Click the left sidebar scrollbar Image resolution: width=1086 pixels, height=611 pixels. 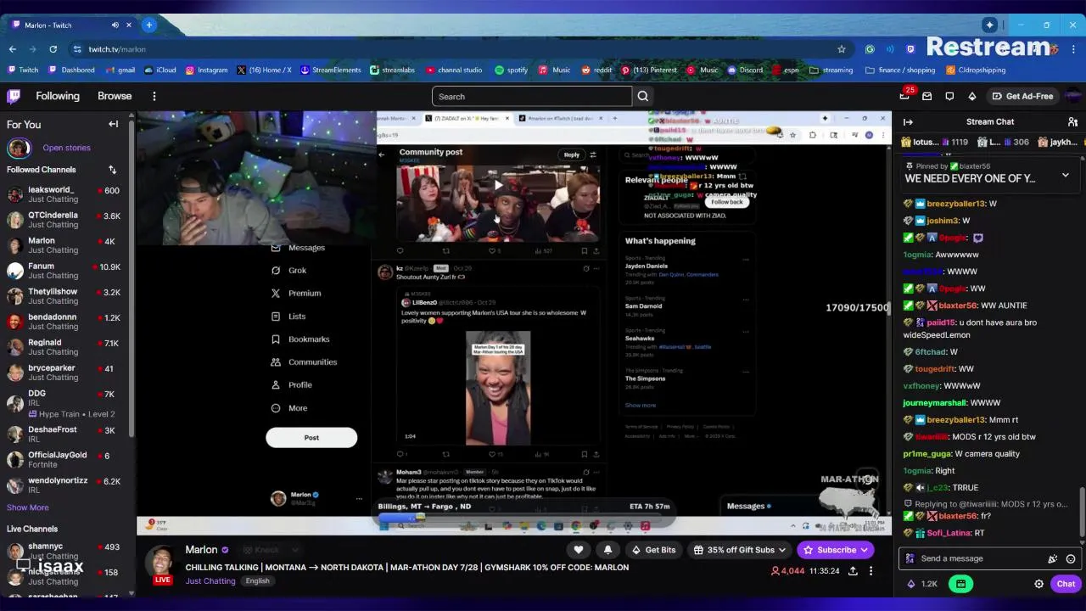coord(132,280)
